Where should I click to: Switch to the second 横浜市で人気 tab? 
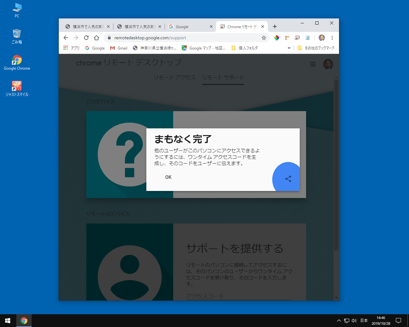[x=139, y=27]
